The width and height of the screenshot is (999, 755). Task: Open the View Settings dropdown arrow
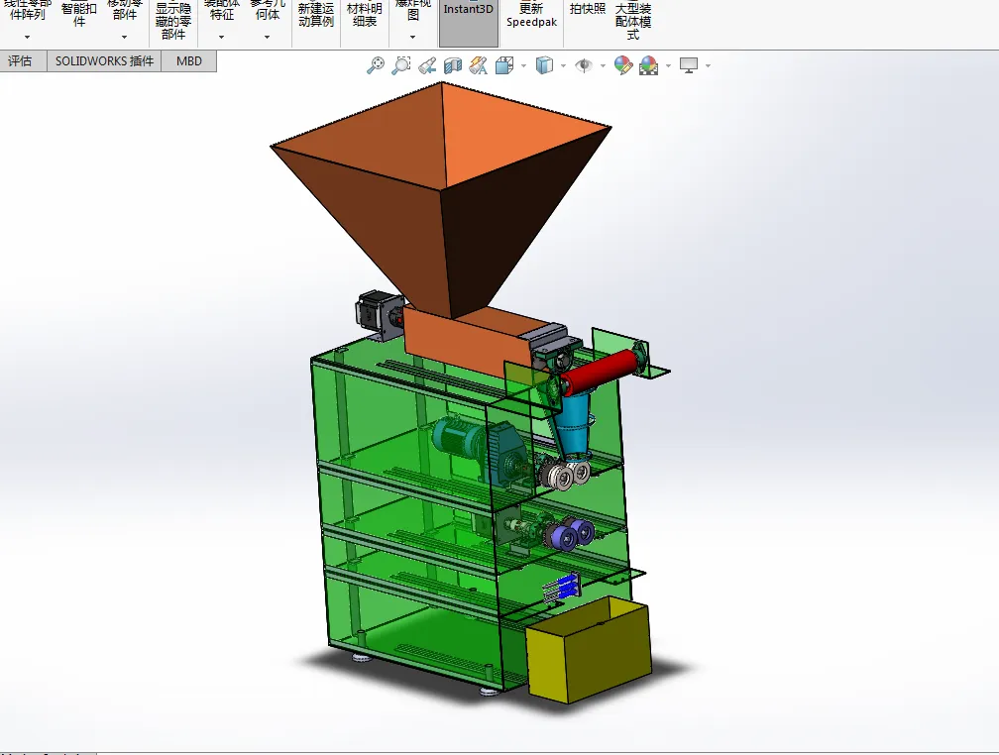point(708,65)
